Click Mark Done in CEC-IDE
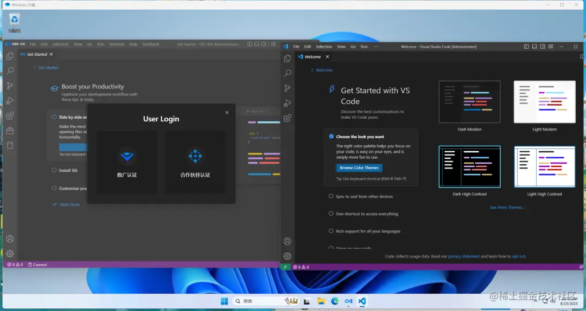 pos(66,205)
